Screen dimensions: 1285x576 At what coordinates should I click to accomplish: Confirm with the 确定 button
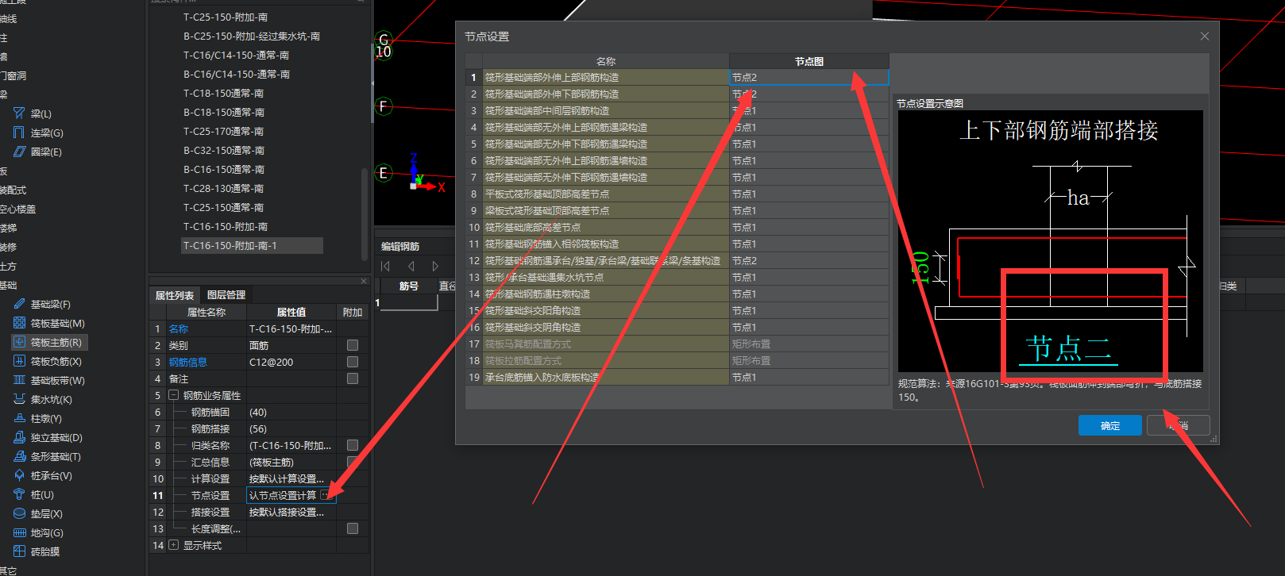point(1110,425)
